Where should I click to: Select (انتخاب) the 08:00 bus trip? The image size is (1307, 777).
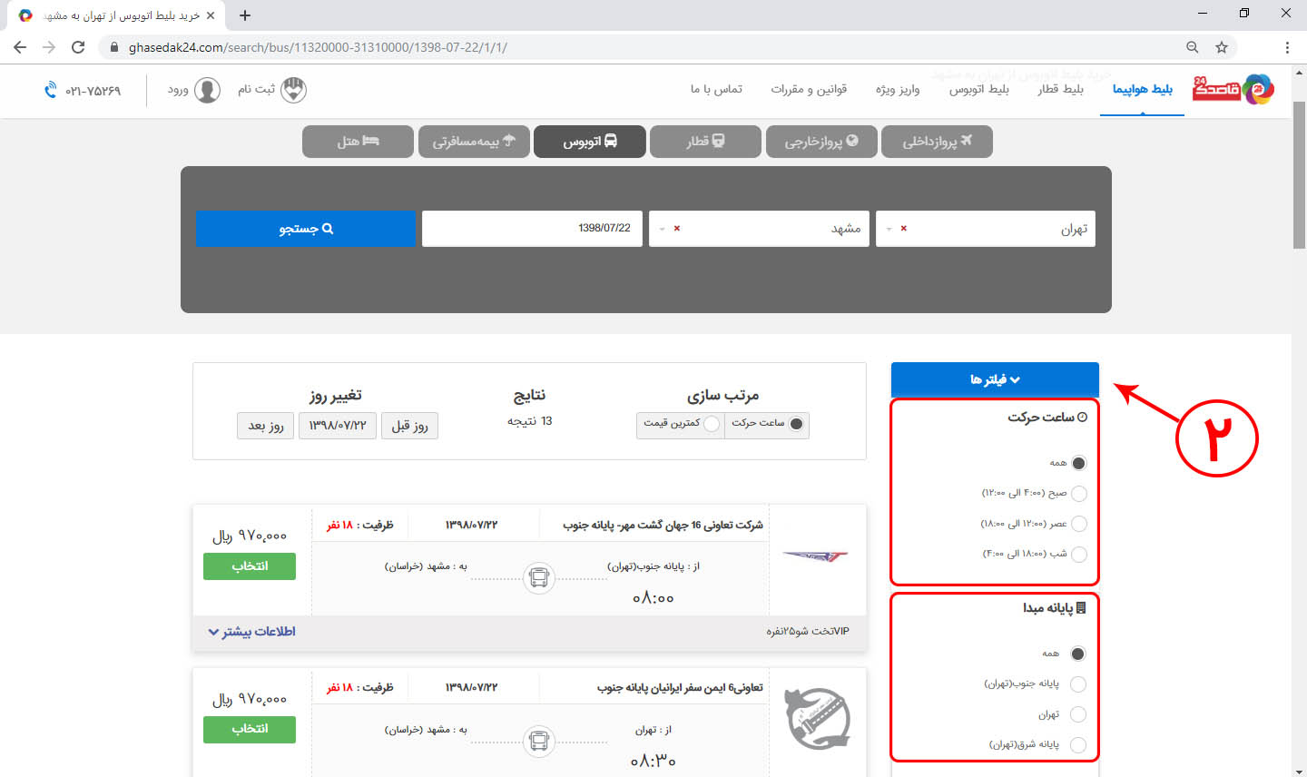(x=250, y=566)
